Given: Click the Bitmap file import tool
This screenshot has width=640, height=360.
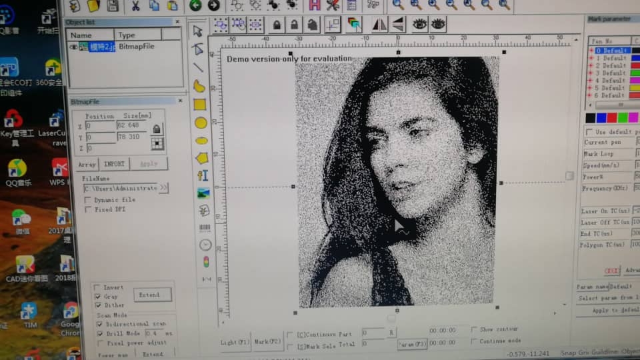Looking at the screenshot, I should [204, 193].
